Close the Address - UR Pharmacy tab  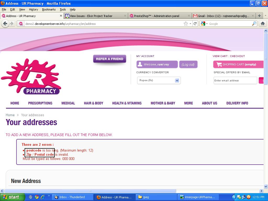pyautogui.click(x=61, y=16)
